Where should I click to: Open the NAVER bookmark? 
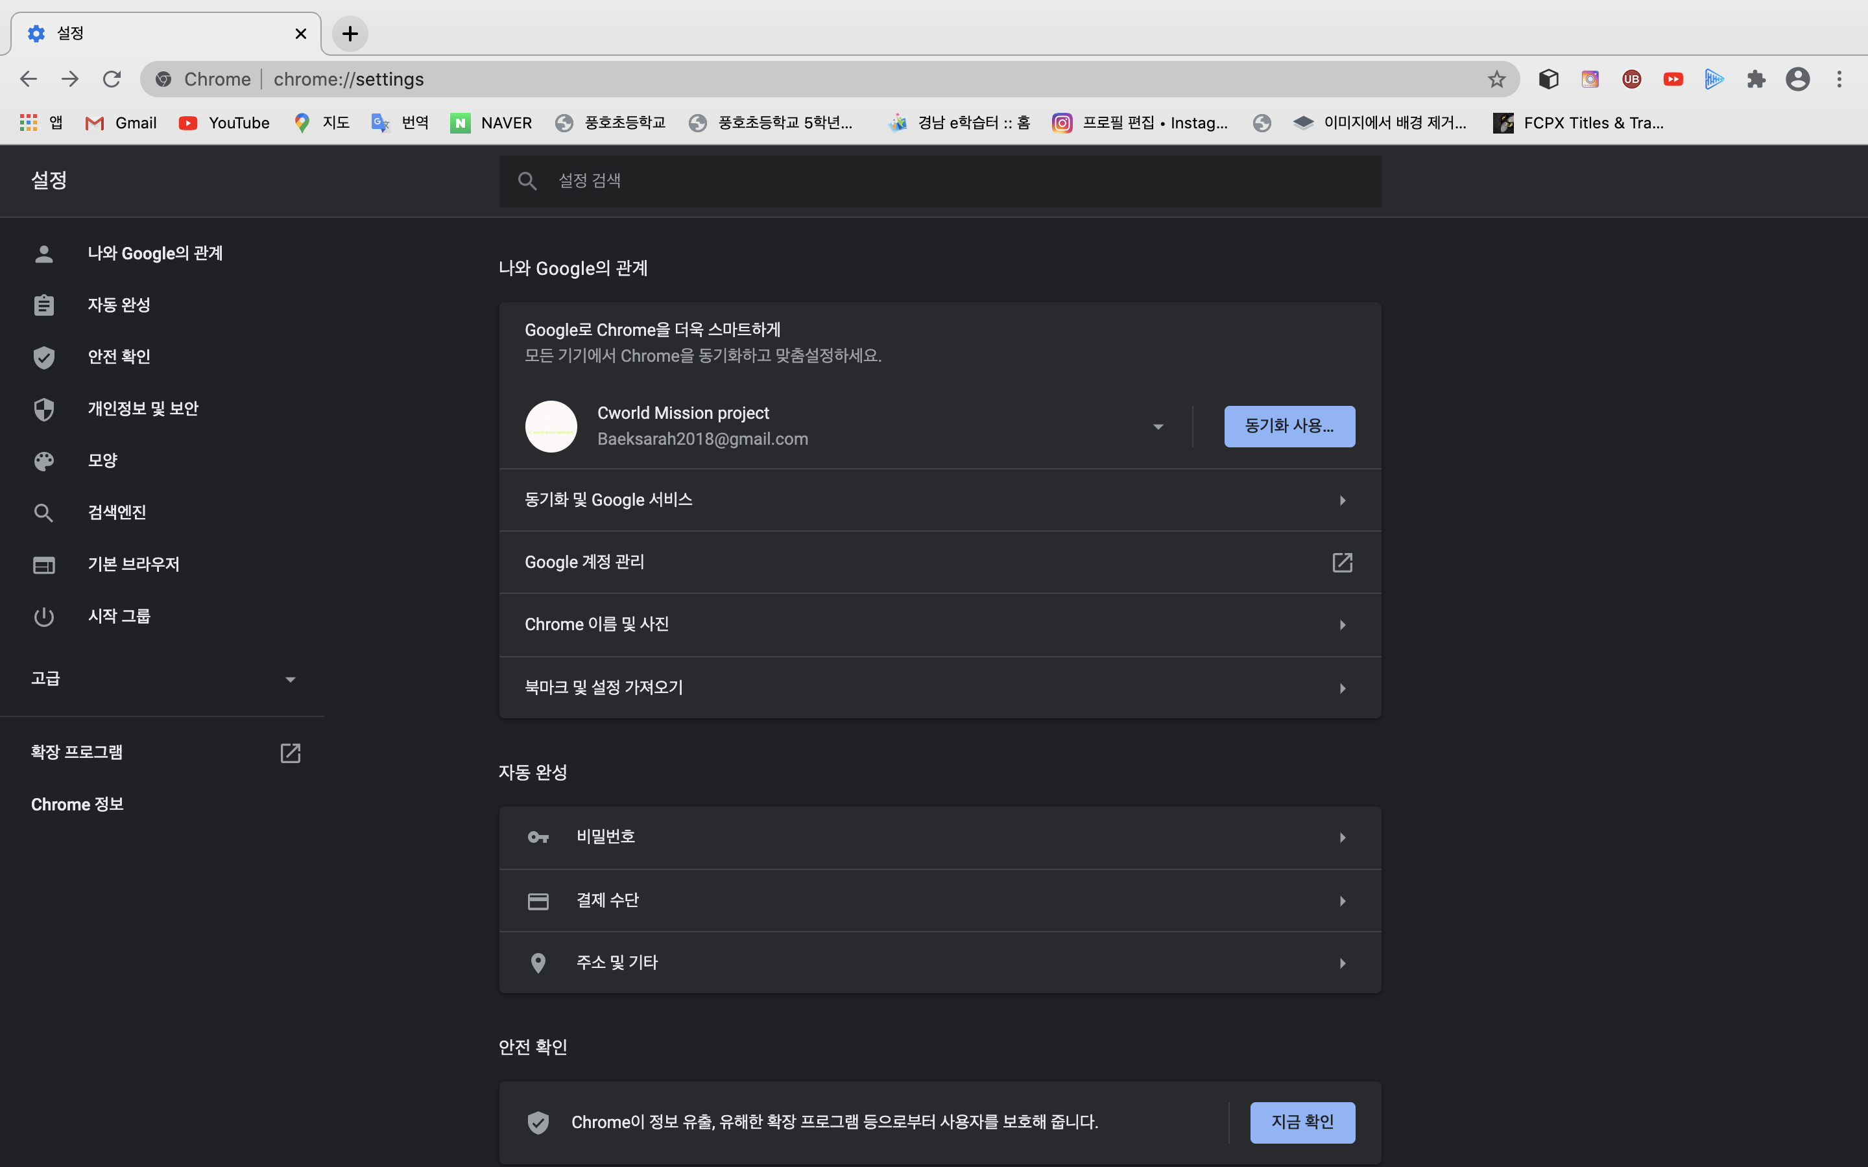click(x=491, y=123)
